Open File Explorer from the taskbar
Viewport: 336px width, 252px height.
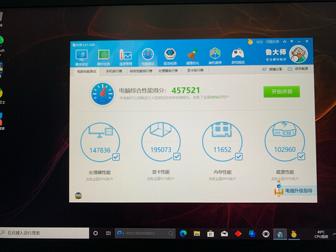[197, 233]
